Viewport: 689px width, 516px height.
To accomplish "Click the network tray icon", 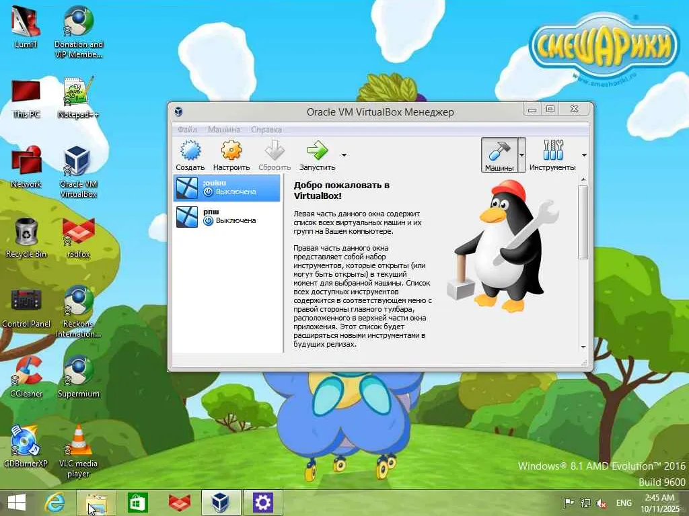I will [x=585, y=503].
